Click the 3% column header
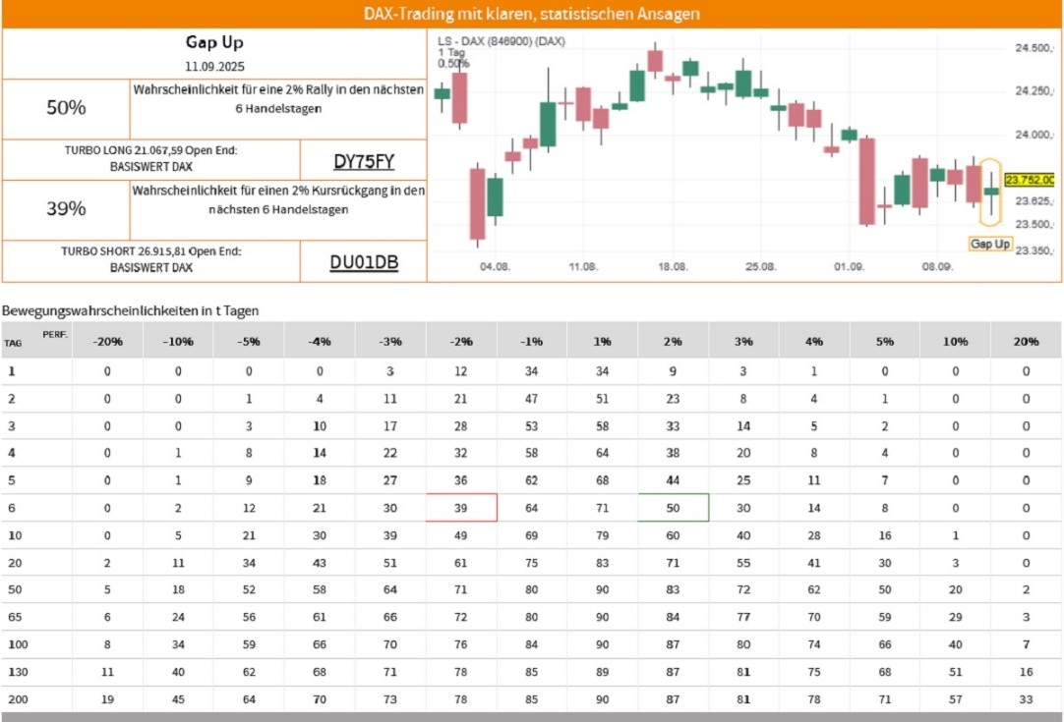1064x722 pixels. (743, 342)
